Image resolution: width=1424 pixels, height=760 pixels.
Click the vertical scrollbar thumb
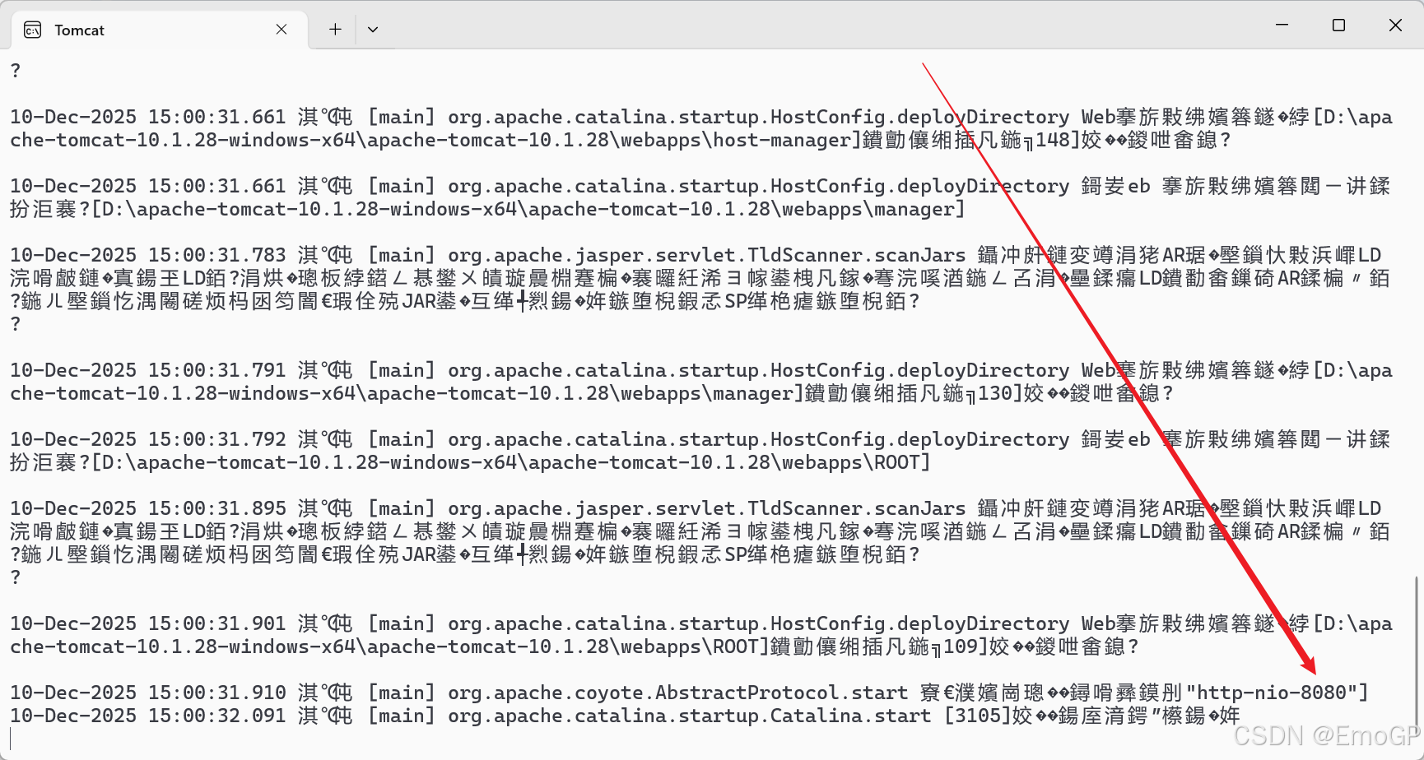pyautogui.click(x=1417, y=650)
